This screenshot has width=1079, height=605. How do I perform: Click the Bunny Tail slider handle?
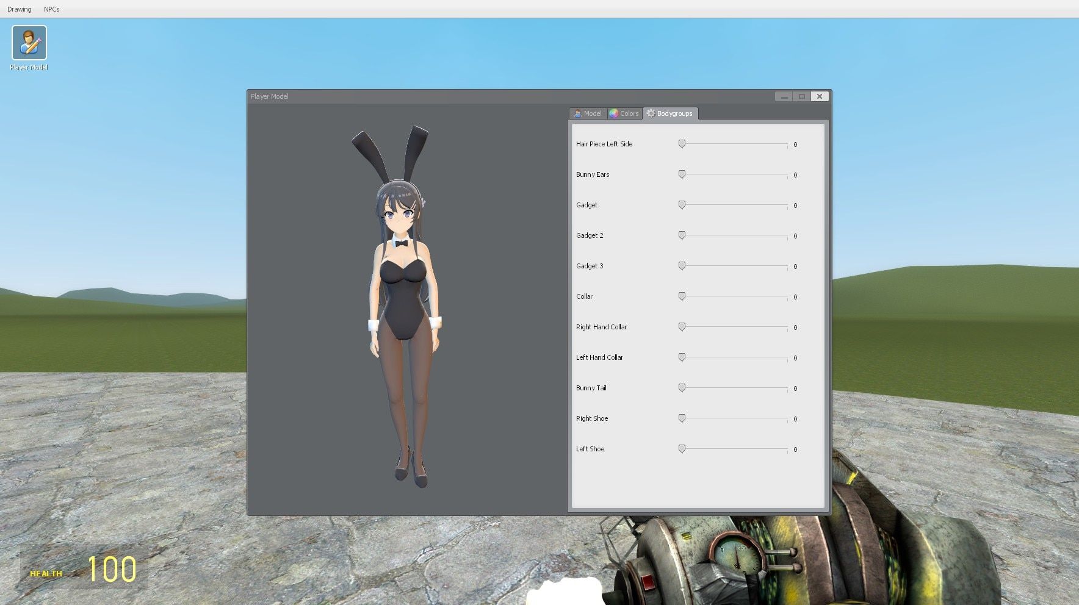click(682, 388)
